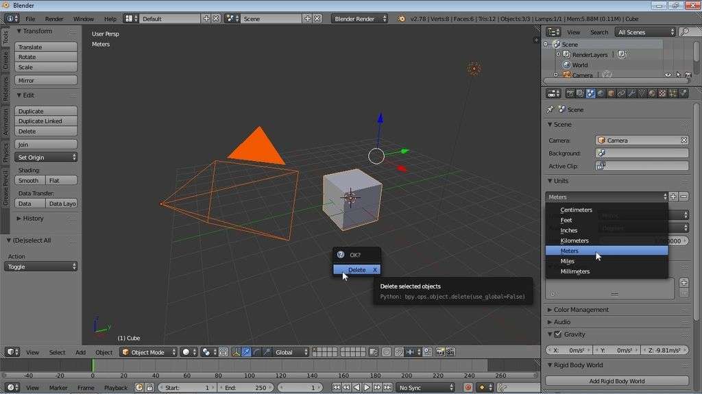Screen dimensions: 702x394
Task: Open the Object Mode dropdown
Action: pyautogui.click(x=148, y=352)
